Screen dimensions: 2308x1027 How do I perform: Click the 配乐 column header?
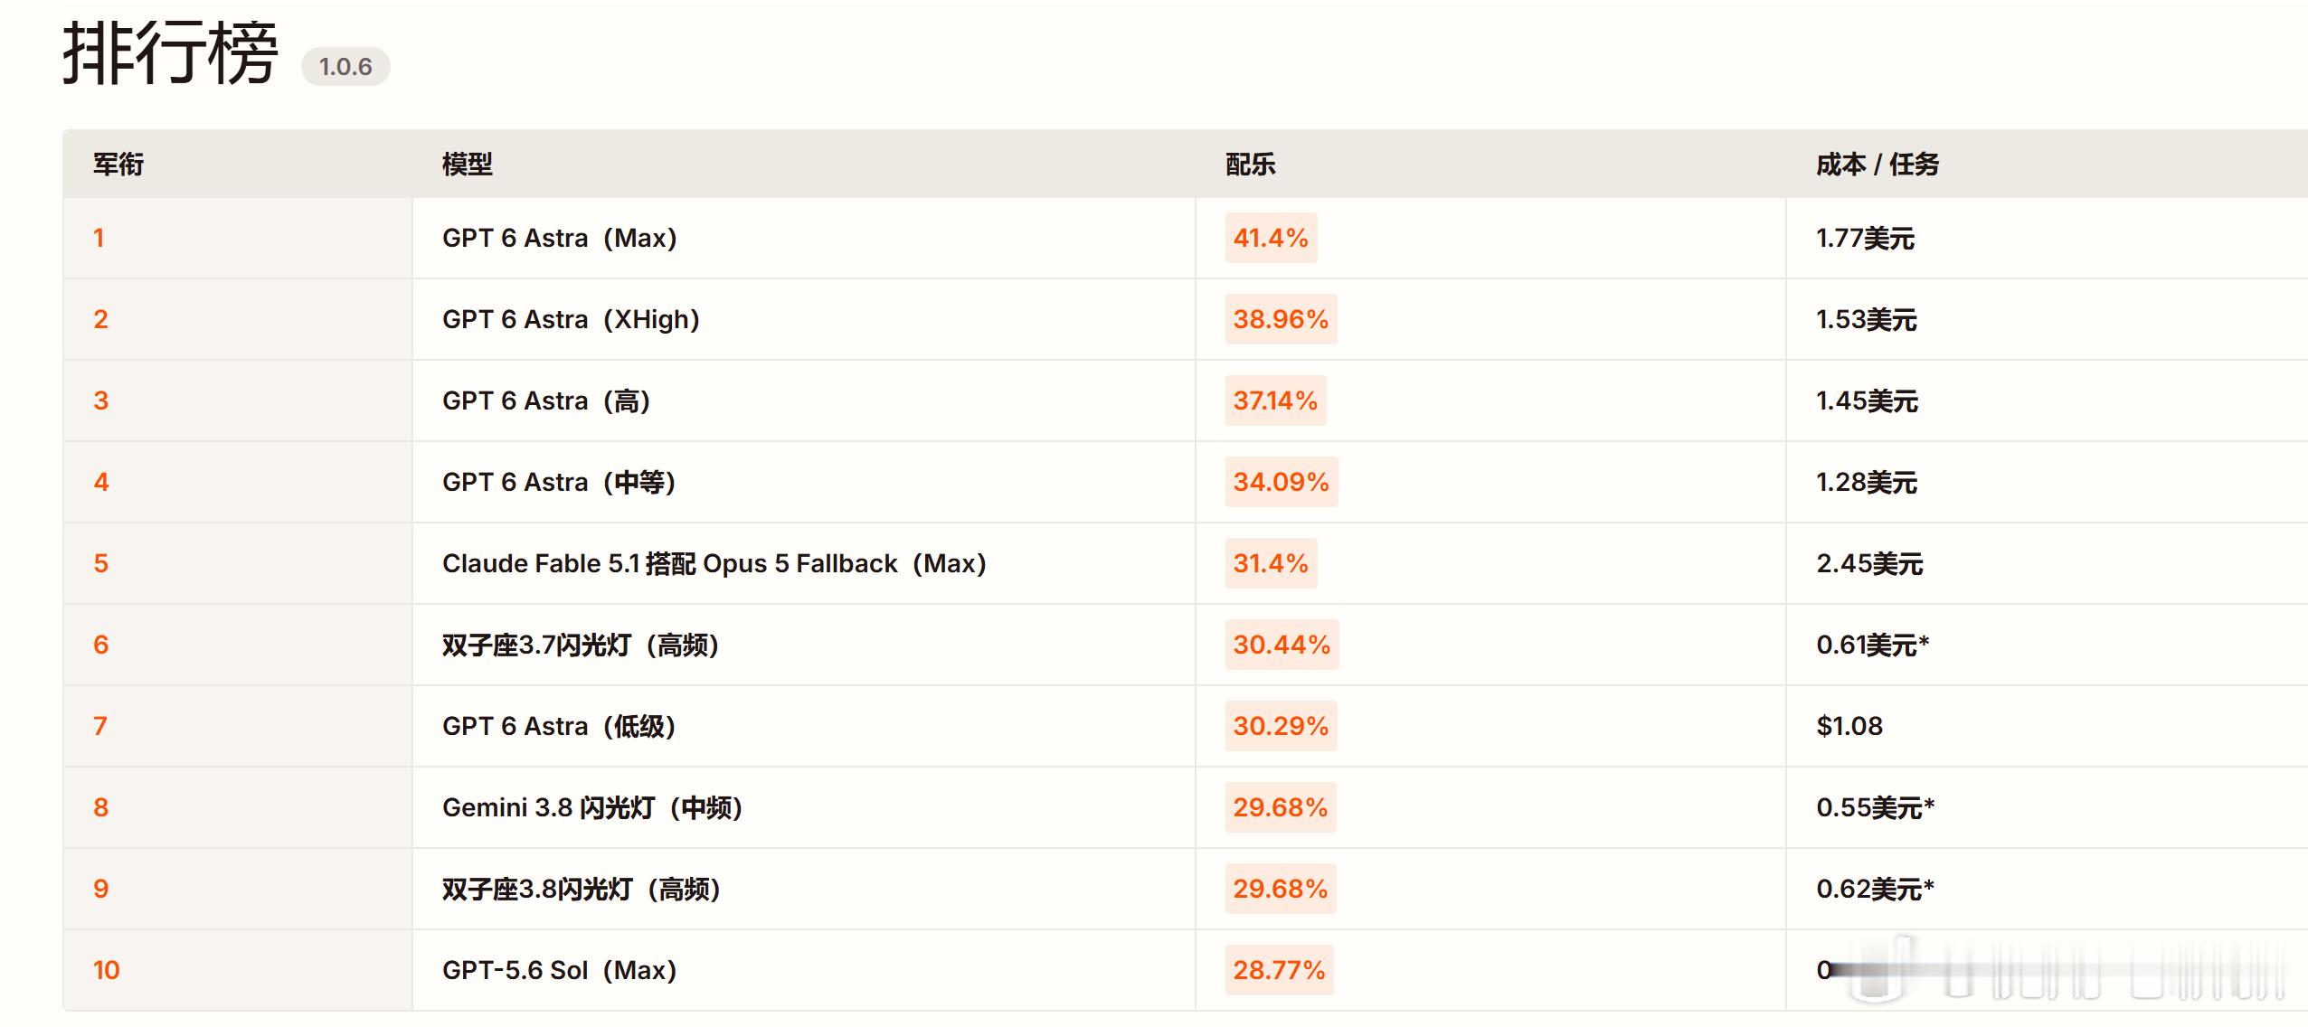tap(1251, 165)
